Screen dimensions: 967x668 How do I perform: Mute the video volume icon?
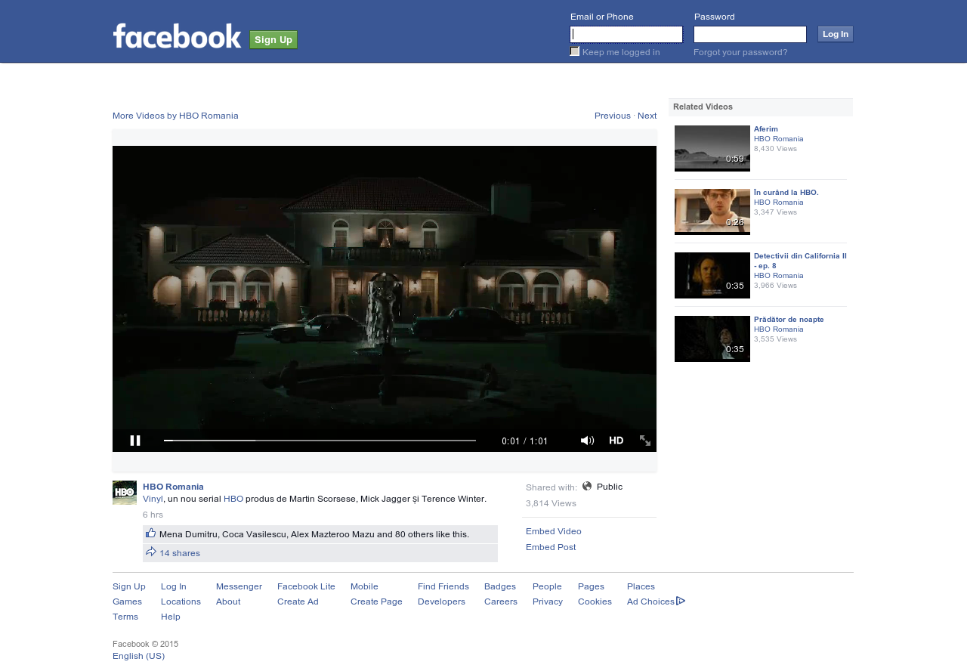click(x=587, y=441)
